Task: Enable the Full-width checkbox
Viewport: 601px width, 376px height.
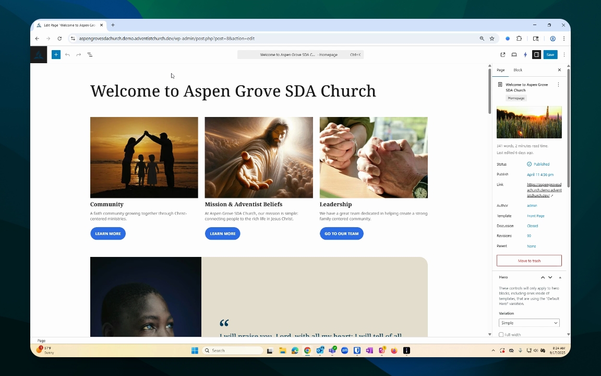Action: [x=501, y=335]
